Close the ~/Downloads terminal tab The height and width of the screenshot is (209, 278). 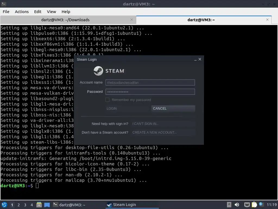click(132, 20)
